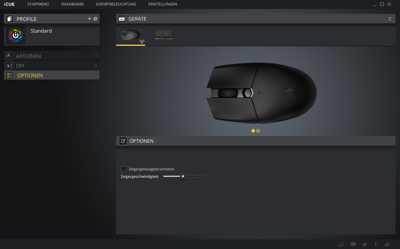Image resolution: width=400 pixels, height=249 pixels.
Task: Click the Optionen edit panel icon
Action: [123, 141]
